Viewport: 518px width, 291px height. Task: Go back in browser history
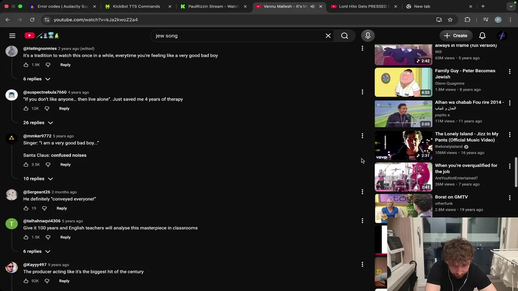click(8, 19)
